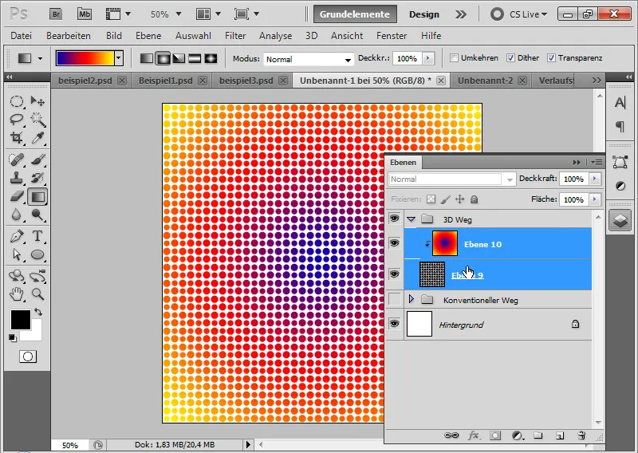Viewport: 638px width, 453px height.
Task: Open the layer style fx icon
Action: (474, 435)
